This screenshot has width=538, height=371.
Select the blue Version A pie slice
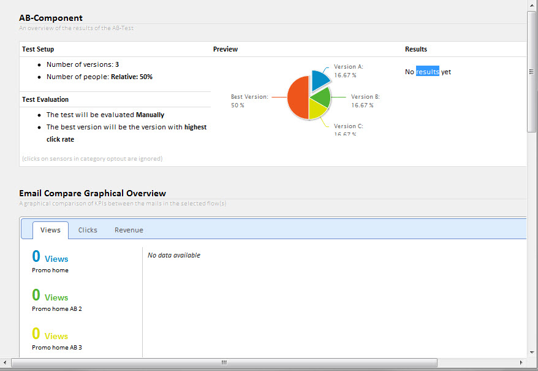pyautogui.click(x=319, y=80)
